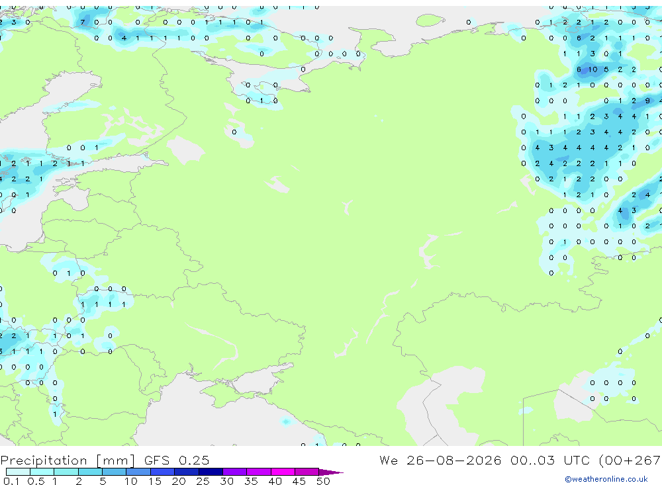Image resolution: width=662 pixels, height=485 pixels.
Task: Click the '9' precipitation value on map
Action: pyautogui.click(x=647, y=101)
